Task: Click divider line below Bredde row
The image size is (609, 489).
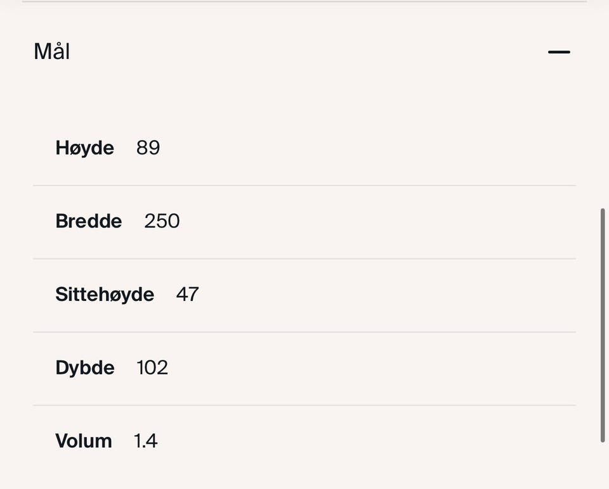Action: click(304, 258)
